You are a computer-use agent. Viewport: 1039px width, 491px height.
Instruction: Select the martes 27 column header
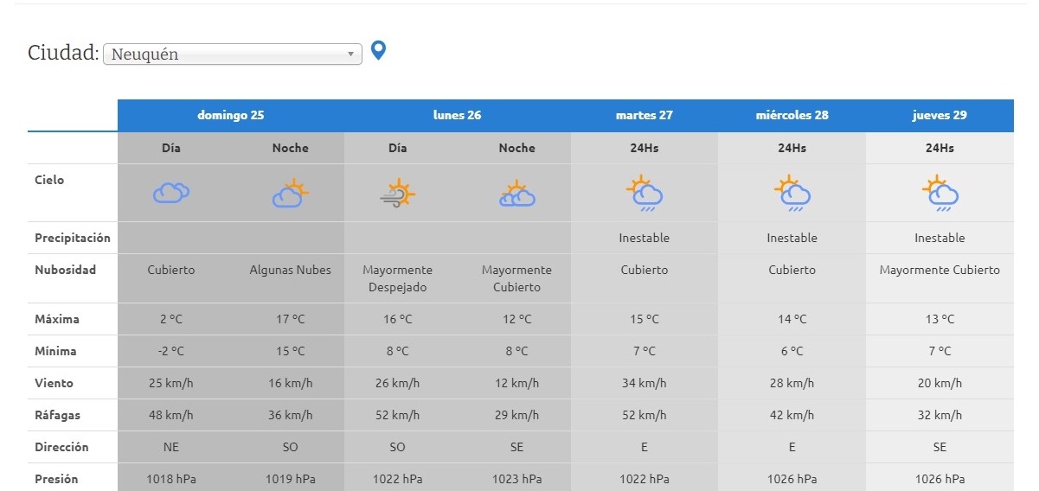coord(644,115)
